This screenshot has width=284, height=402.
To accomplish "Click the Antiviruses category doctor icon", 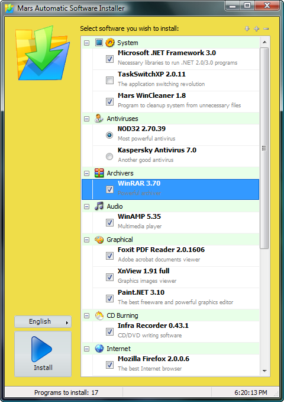I will [99, 119].
